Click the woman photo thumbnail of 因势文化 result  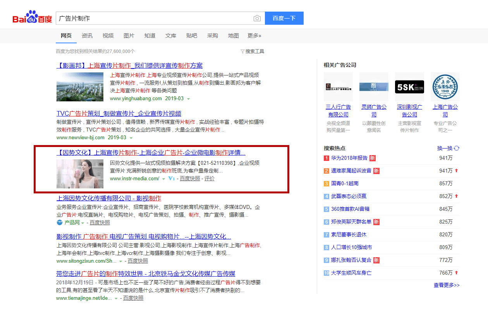tap(80, 174)
